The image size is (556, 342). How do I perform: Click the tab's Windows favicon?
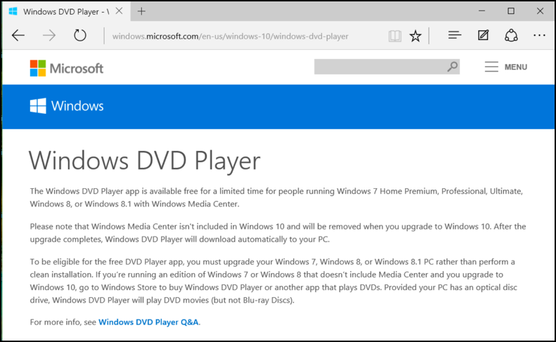[13, 11]
